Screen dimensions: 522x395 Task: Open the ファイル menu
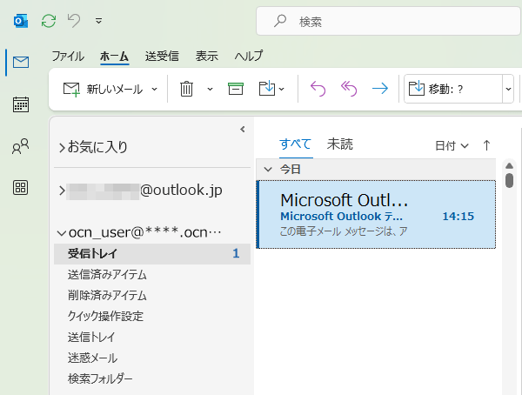[x=68, y=56]
